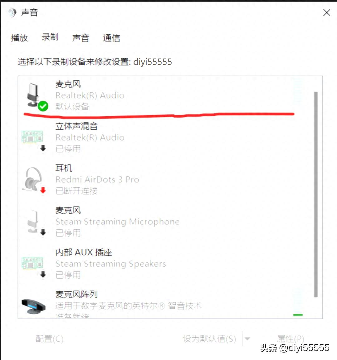
Task: Click the Stereo Mix sound card icon
Action: [x=32, y=137]
